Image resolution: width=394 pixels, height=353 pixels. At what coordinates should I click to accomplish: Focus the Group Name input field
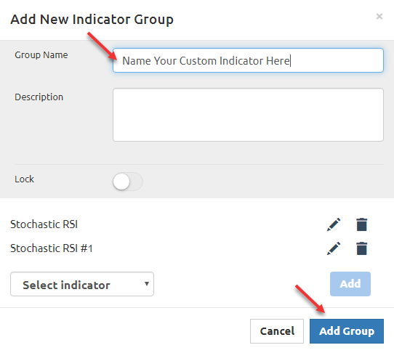pyautogui.click(x=248, y=60)
